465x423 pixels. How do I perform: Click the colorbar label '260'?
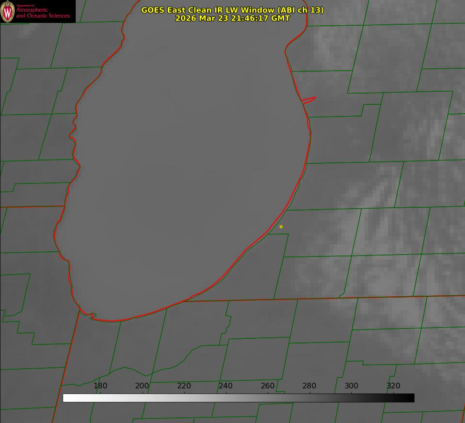point(267,386)
